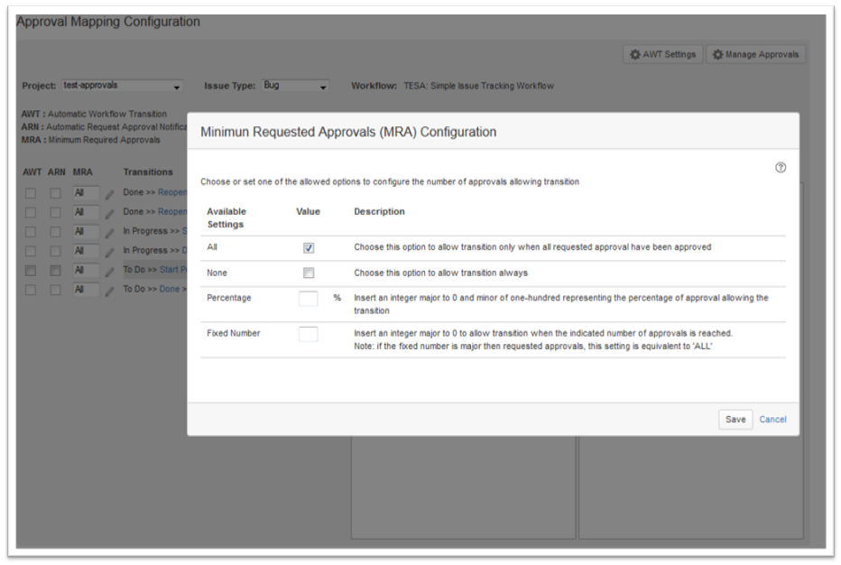Click the edit pencil for To Do >> Done row
841x565 pixels.
(110, 291)
